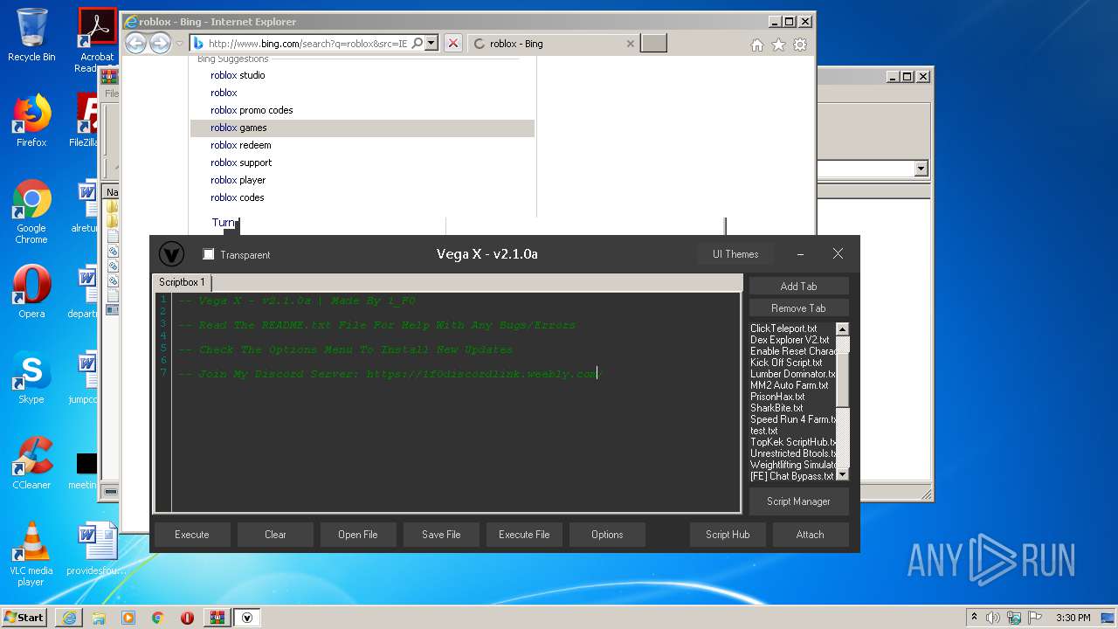1118x629 pixels.
Task: Click script list scroll down arrow
Action: pyautogui.click(x=842, y=475)
